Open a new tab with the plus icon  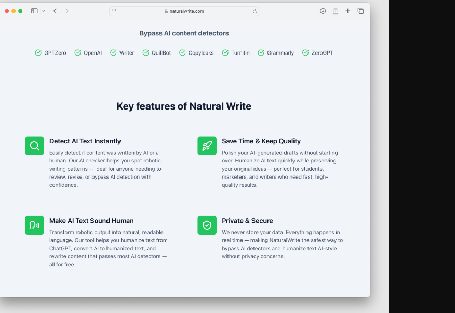[x=347, y=11]
